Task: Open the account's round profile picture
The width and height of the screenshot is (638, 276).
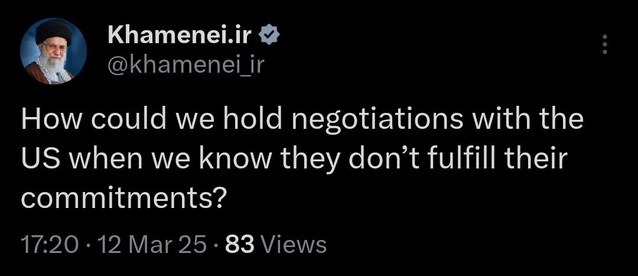Action: [x=54, y=51]
